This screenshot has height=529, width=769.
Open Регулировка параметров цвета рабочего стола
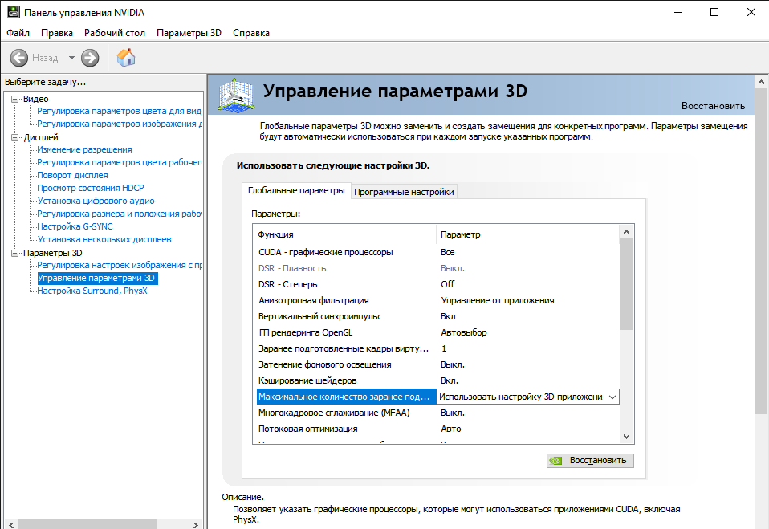119,162
